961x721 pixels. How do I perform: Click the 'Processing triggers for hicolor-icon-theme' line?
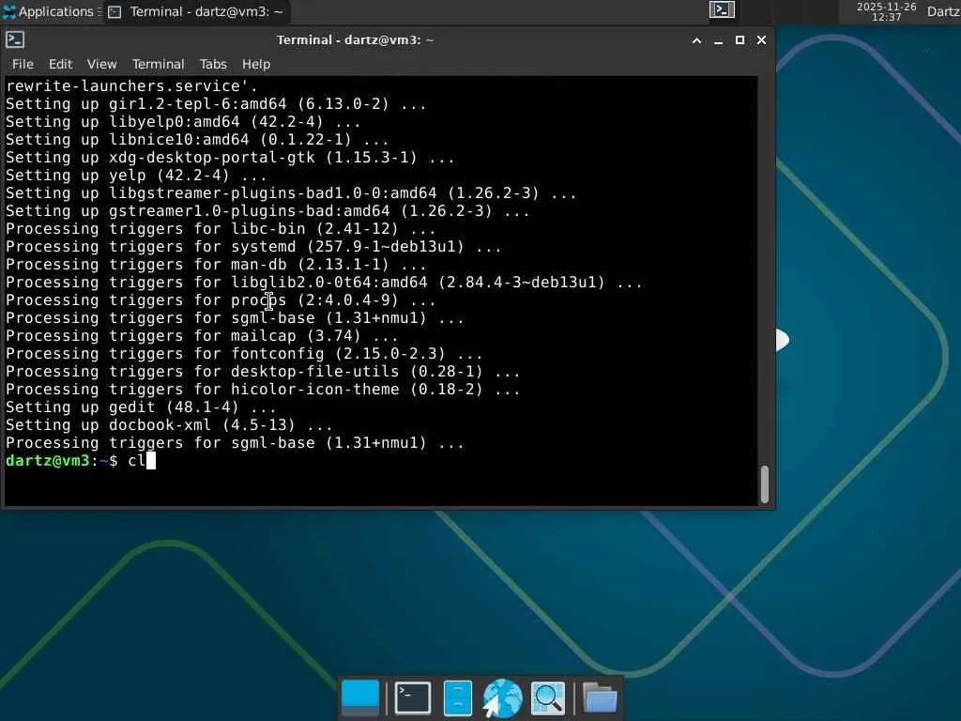click(x=263, y=390)
